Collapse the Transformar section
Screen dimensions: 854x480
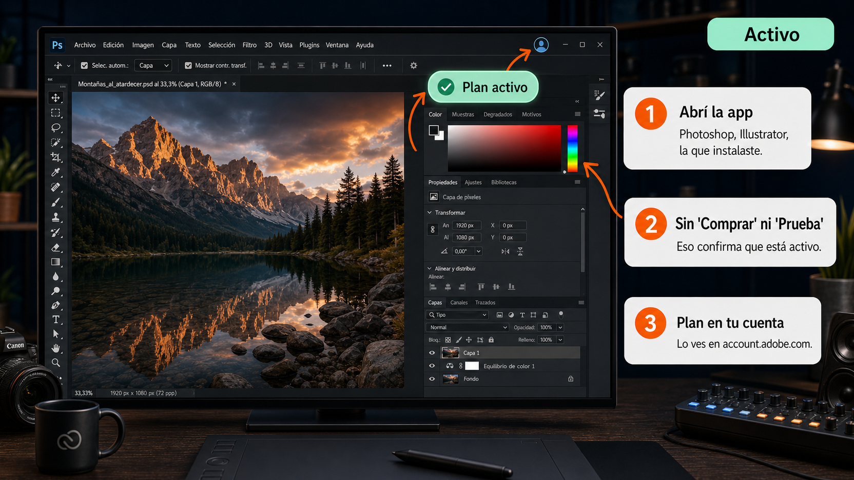(x=430, y=212)
